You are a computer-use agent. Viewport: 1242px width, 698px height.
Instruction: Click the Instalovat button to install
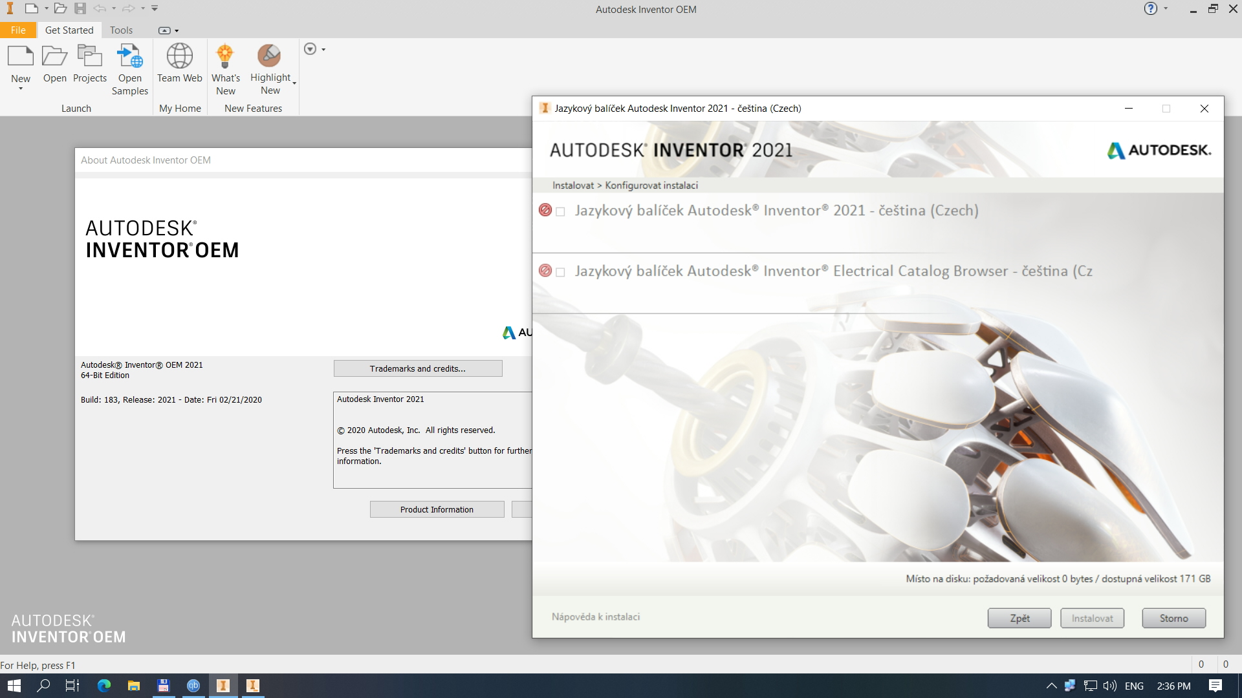(1091, 618)
